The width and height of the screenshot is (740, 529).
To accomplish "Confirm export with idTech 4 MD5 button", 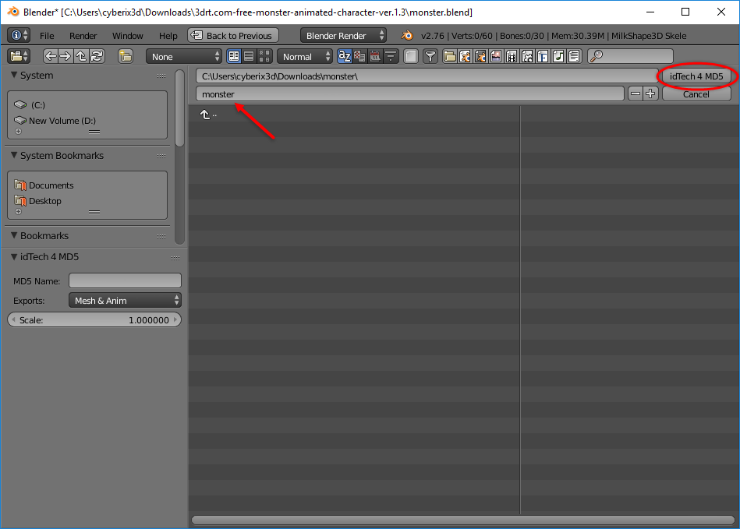I will coord(696,76).
